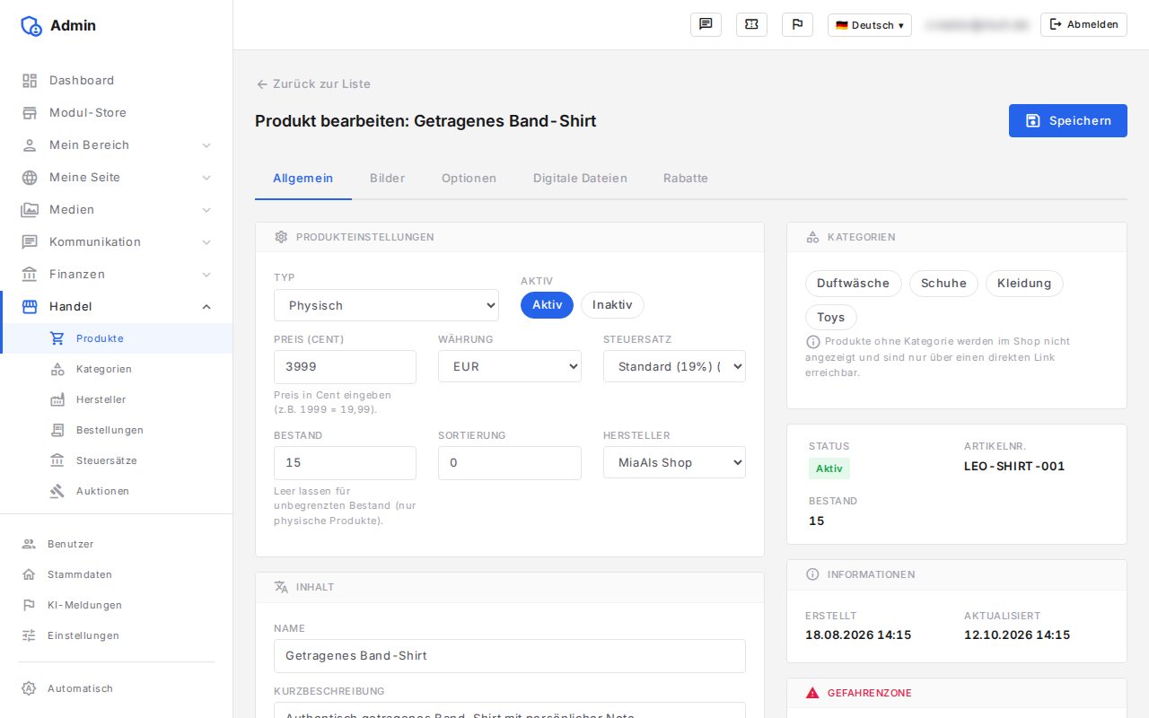Click the Steuersätze bank icon
Viewport: 1149px width, 718px height.
[57, 460]
